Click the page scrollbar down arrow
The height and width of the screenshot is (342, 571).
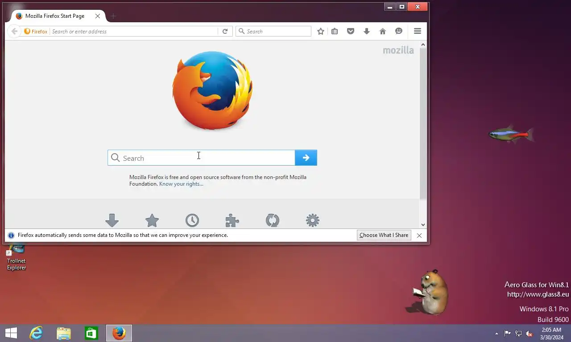423,225
